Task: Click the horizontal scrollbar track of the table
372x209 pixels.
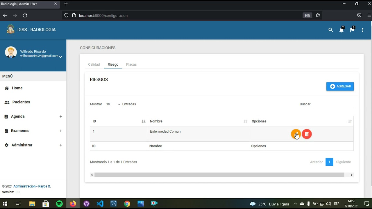Action: [219, 175]
